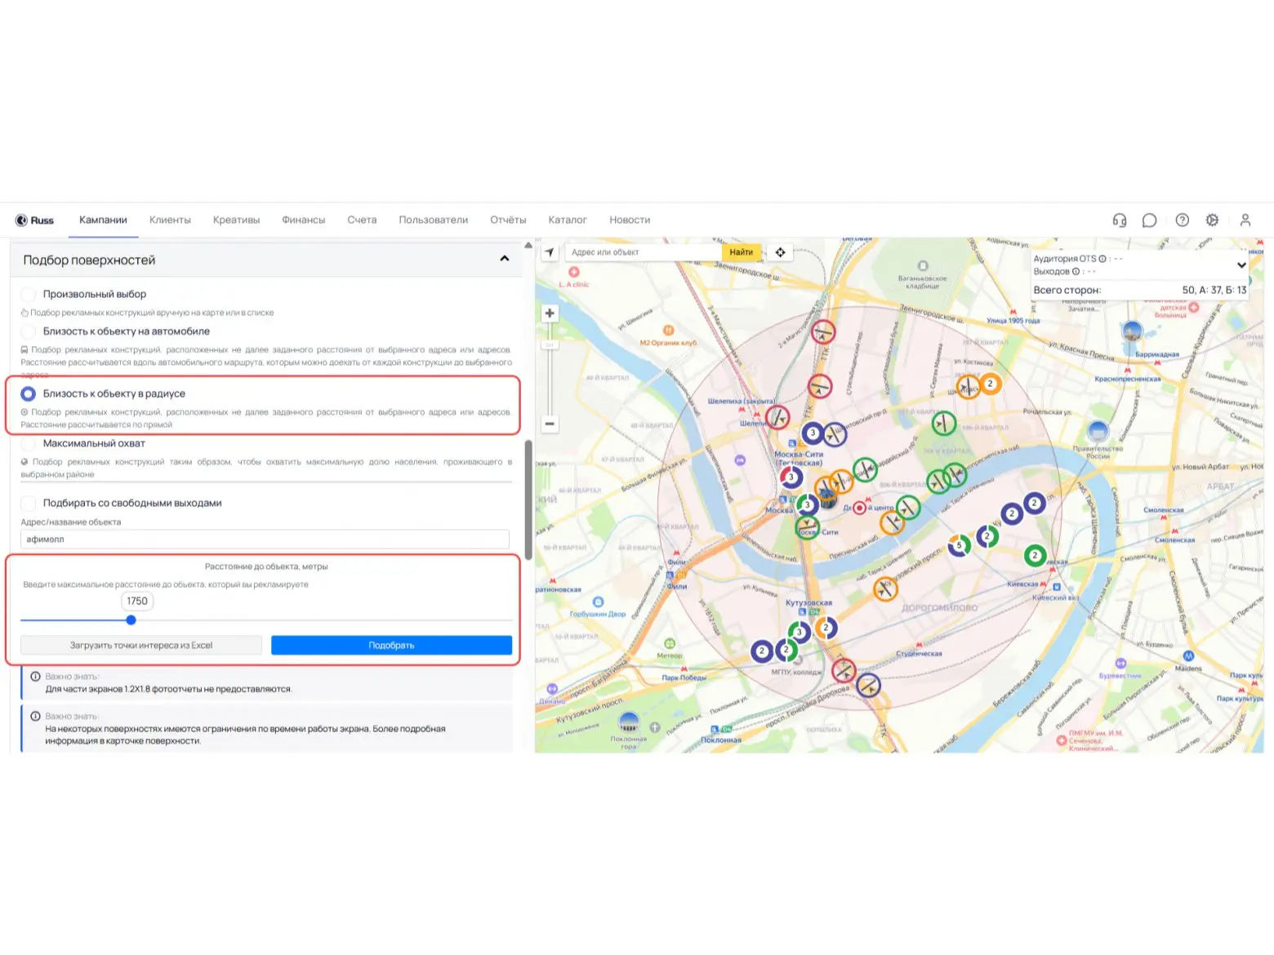This screenshot has height=955, width=1274.
Task: Open the Счета tab
Action: tap(362, 220)
